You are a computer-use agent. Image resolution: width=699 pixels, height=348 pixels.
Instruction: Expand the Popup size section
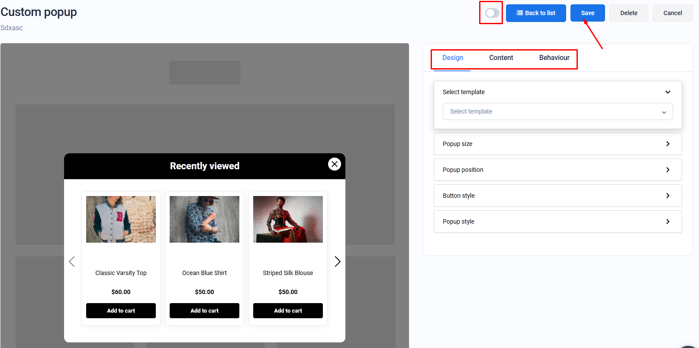click(557, 144)
